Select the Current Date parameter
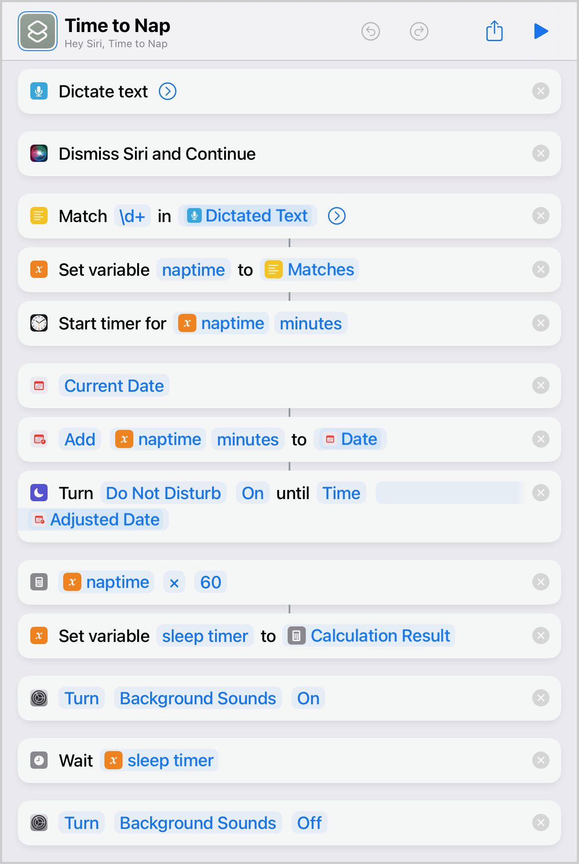 coord(114,386)
